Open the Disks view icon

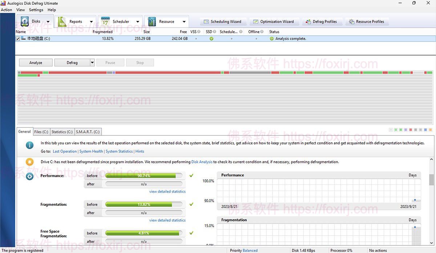tap(24, 21)
